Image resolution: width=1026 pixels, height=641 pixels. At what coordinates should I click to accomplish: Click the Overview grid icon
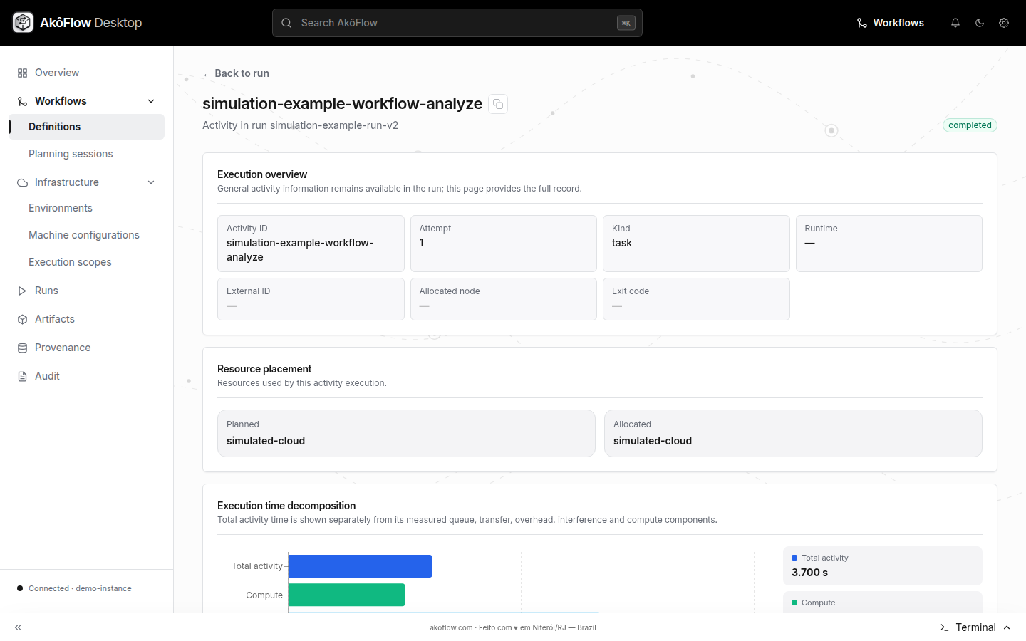pyautogui.click(x=22, y=73)
